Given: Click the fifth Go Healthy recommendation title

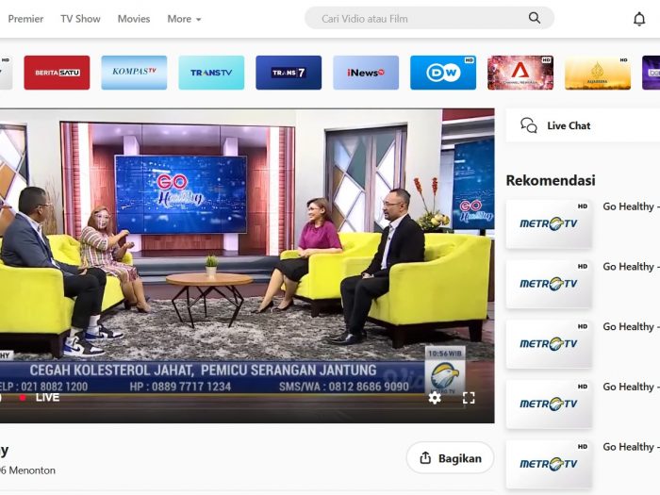Looking at the screenshot, I should pyautogui.click(x=631, y=447).
